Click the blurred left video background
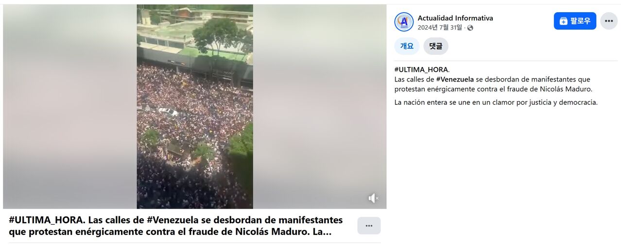This screenshot has height=246, width=621. (x=70, y=107)
